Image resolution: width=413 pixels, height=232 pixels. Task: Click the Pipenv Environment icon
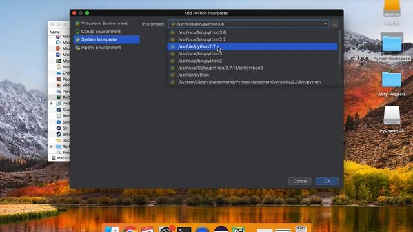click(x=77, y=48)
